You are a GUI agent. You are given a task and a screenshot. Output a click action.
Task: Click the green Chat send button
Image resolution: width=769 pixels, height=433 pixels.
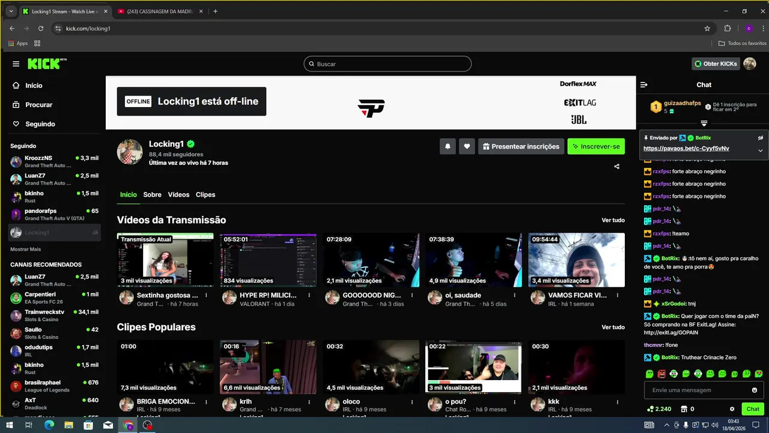pos(753,409)
